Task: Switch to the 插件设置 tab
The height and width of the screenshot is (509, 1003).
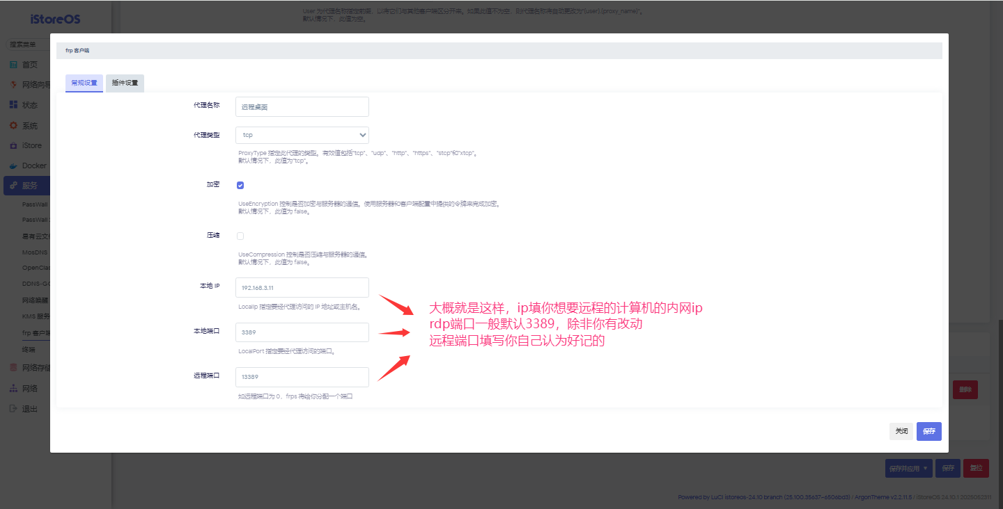Action: coord(125,83)
